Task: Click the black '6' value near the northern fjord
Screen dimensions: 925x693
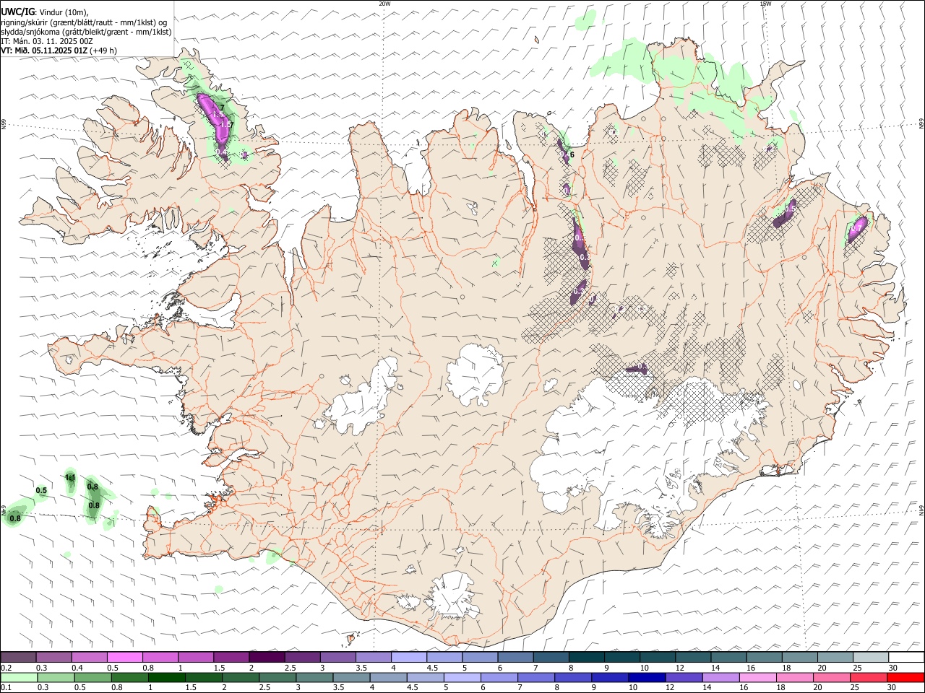Action: tap(572, 154)
